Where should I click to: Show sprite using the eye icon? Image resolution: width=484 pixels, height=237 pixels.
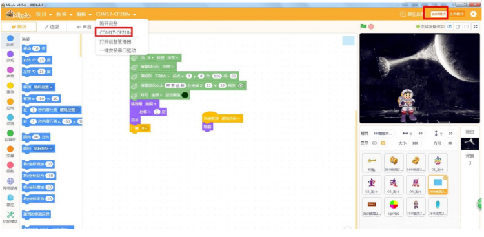[x=374, y=143]
